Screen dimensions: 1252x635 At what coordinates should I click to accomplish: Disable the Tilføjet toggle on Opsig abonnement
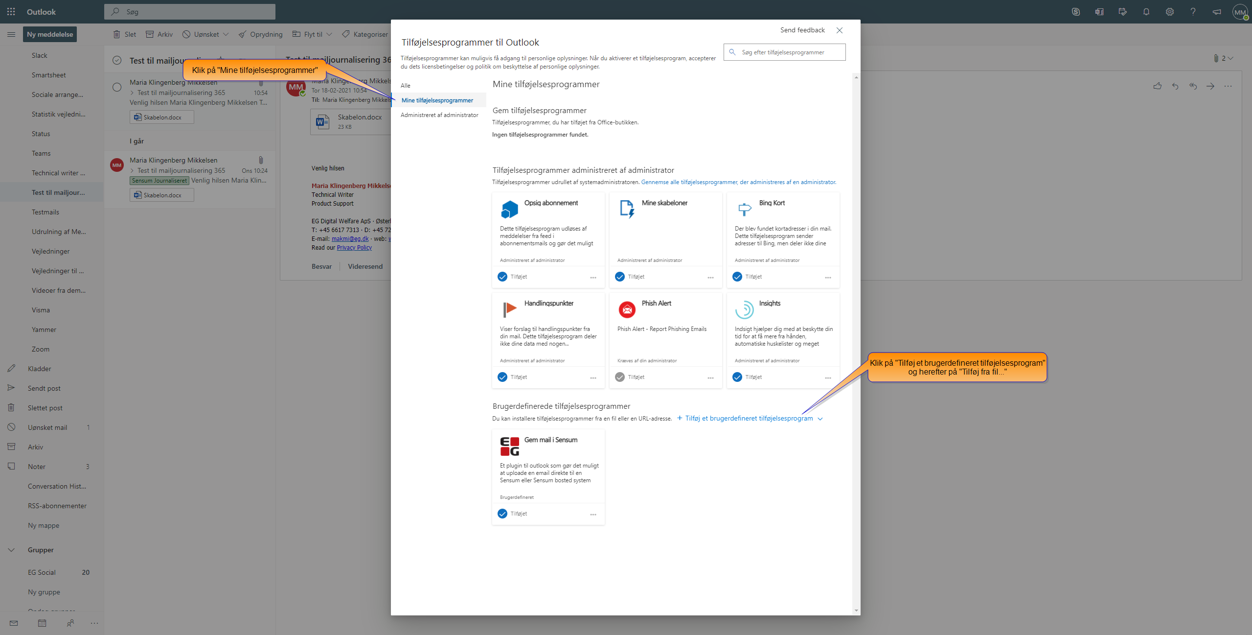click(503, 277)
